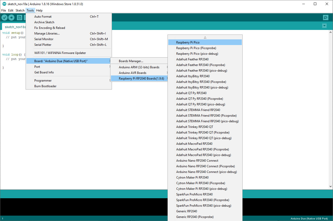
Task: Open Manage Libraries... from the Tools menu
Action: (x=69, y=34)
